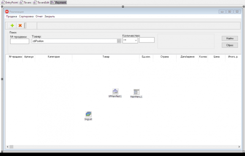Open the Отчет menu
Image resolution: width=245 pixels, height=156 pixels.
click(x=39, y=16)
